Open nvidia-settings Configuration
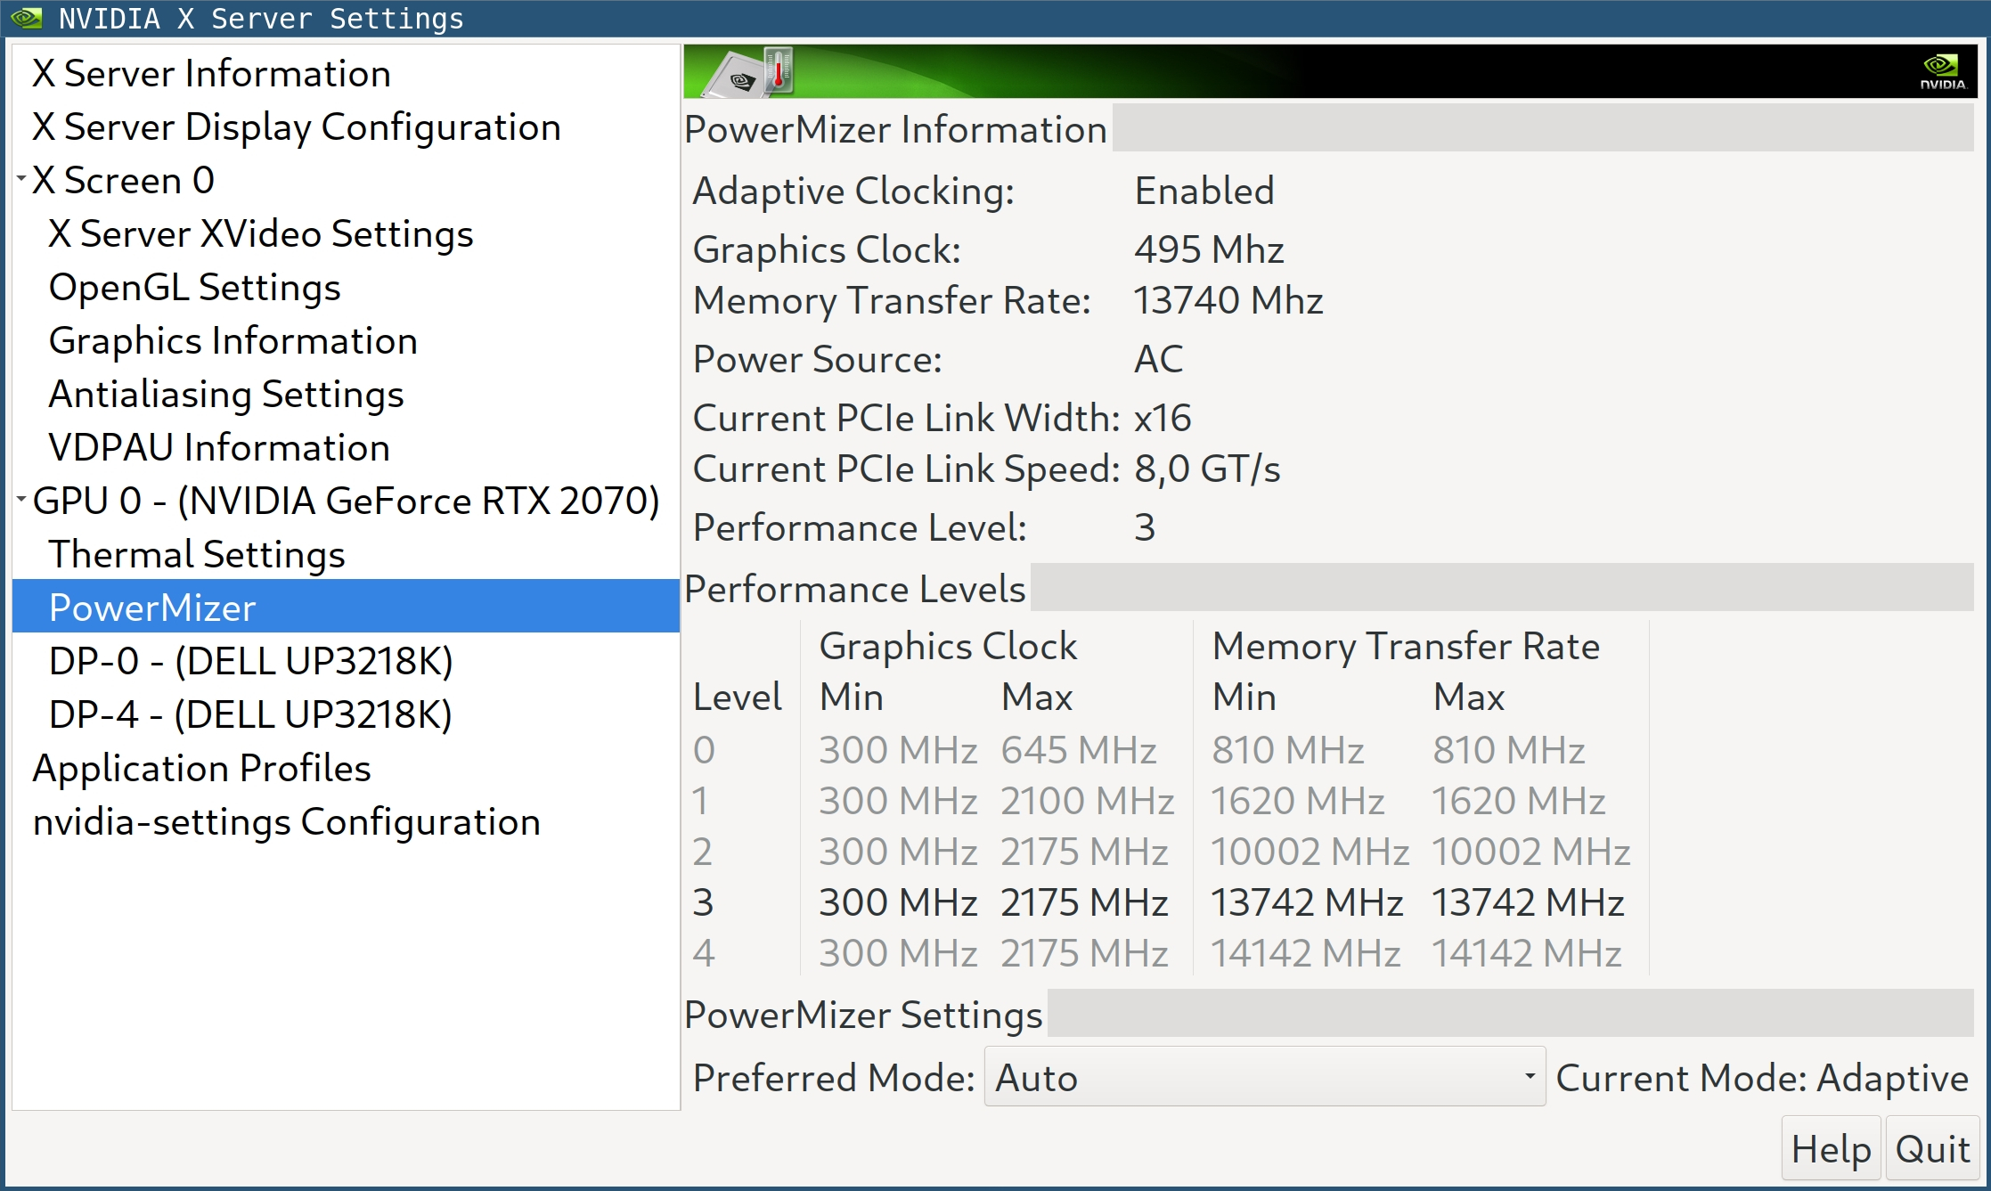This screenshot has height=1191, width=1991. [286, 820]
